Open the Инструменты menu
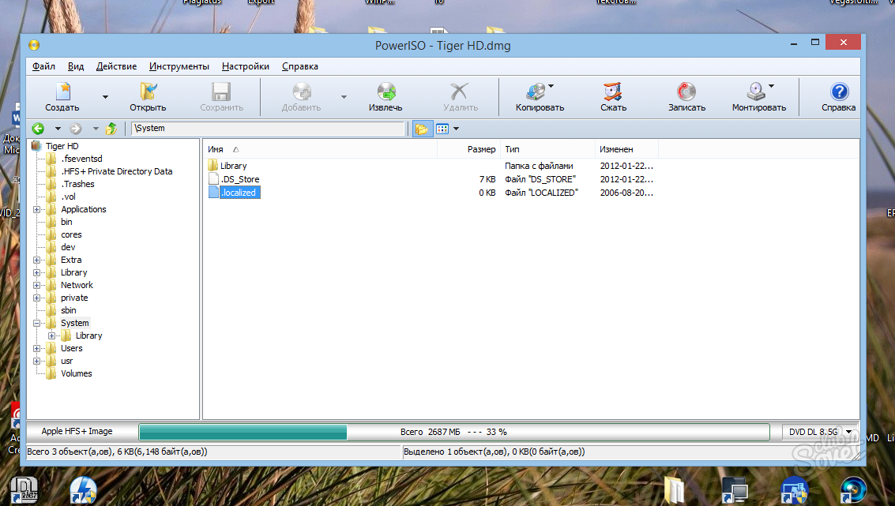This screenshot has width=895, height=506. (179, 66)
